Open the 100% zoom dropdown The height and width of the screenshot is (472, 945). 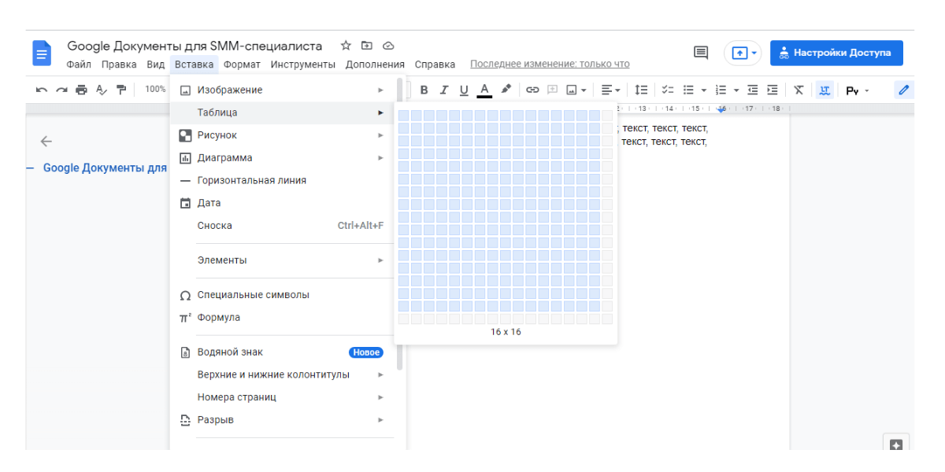click(x=155, y=90)
